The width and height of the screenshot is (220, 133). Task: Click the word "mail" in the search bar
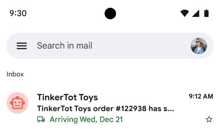point(84,46)
